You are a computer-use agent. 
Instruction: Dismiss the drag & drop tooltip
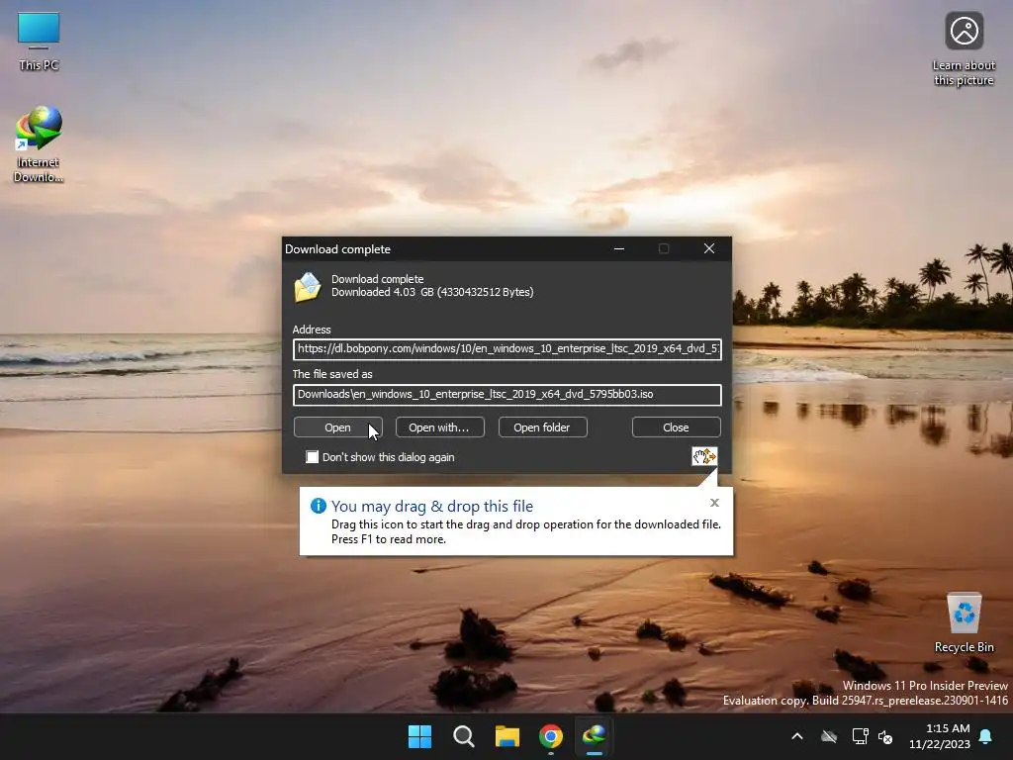click(x=714, y=502)
